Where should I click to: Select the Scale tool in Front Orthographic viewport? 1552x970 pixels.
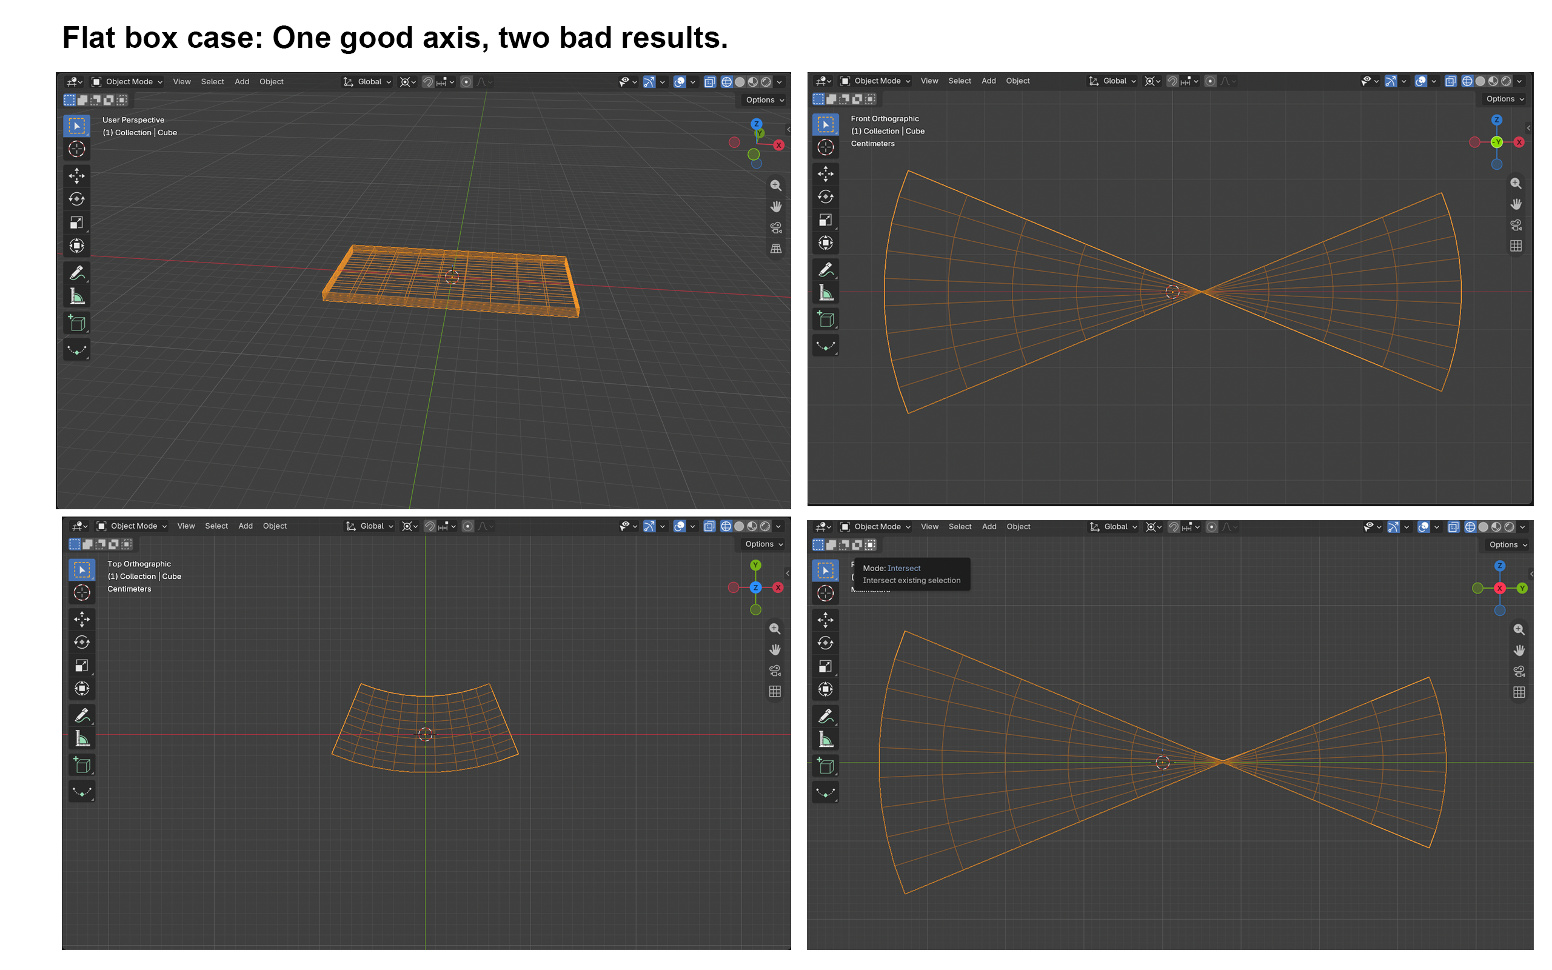pyautogui.click(x=826, y=220)
